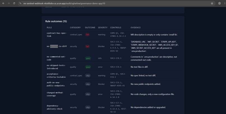Click pass badge for no-commented-out-code
226x114 pixels.
click(88, 58)
